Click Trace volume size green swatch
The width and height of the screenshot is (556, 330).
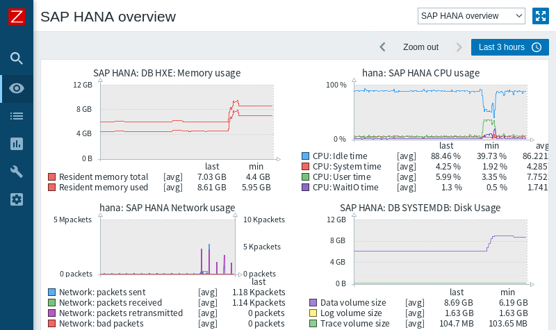313,323
